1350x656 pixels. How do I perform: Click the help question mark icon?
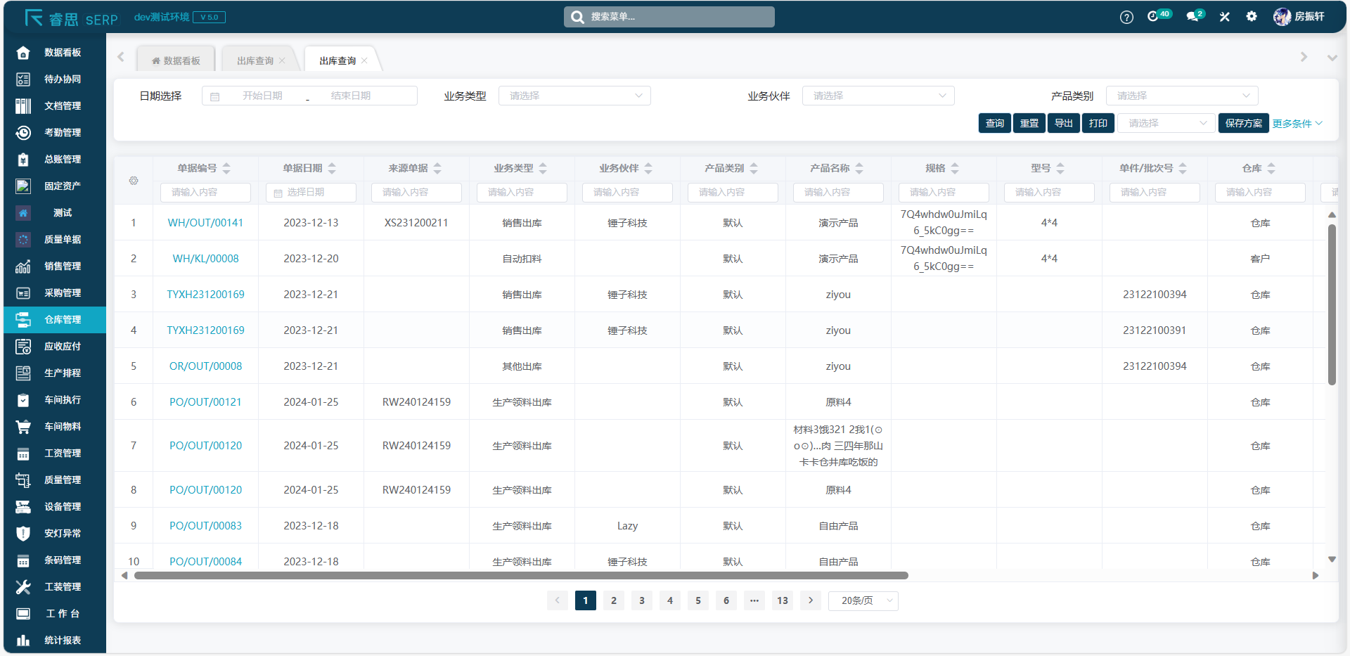pyautogui.click(x=1126, y=17)
